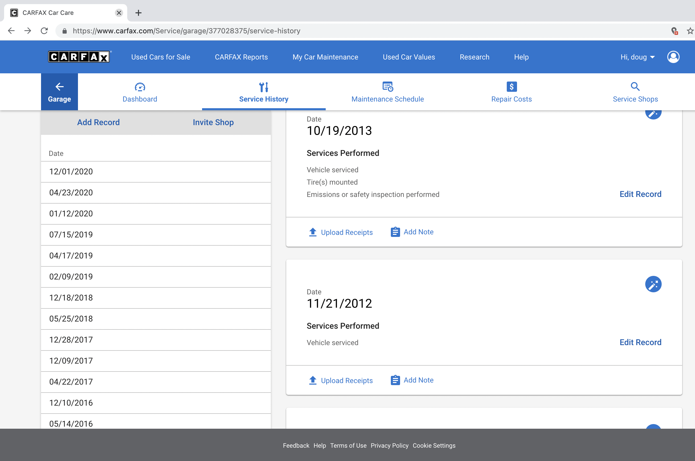Open Privacy Policy in the footer
Screen dimensions: 695x461
[390, 445]
